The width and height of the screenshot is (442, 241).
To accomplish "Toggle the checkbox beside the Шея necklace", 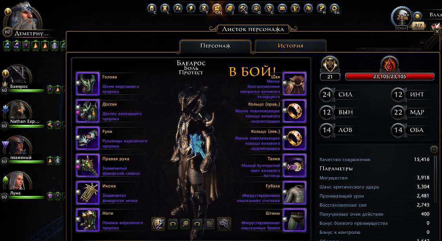I will coord(285,83).
